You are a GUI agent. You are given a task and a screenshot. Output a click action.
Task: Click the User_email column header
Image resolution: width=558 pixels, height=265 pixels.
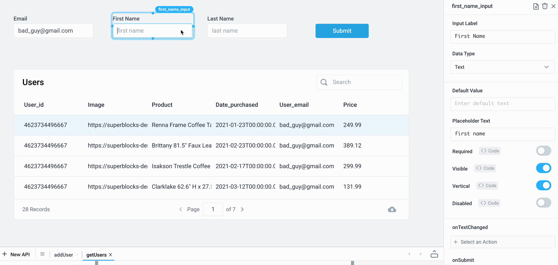(294, 105)
